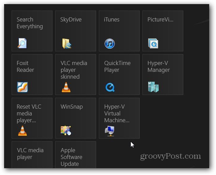Click the Search Everything magnifier icon
Screen dimensions: 216x175
click(22, 43)
